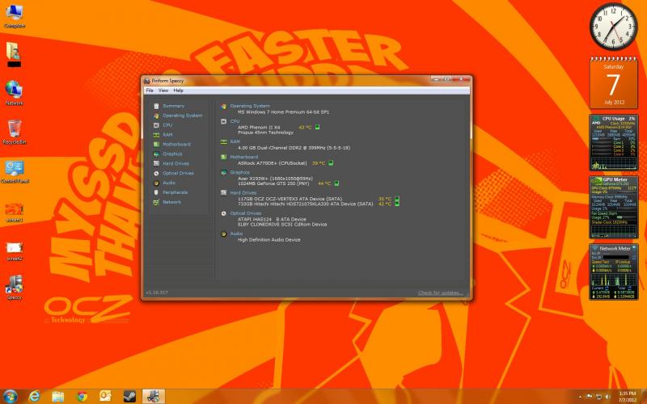Click the Graphics heading in the summary panel
Image resolution: width=647 pixels, height=404 pixels.
click(239, 172)
